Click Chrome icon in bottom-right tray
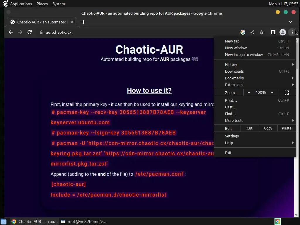 (277, 221)
